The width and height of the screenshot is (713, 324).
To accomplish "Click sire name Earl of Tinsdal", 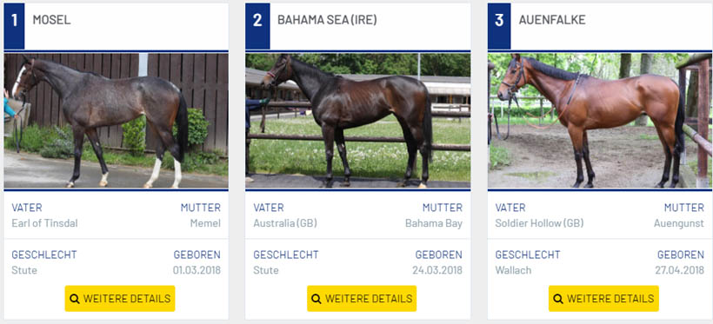I will click(44, 223).
